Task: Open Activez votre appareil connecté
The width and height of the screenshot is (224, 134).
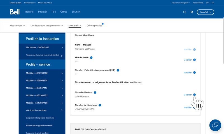Action: (x=39, y=125)
